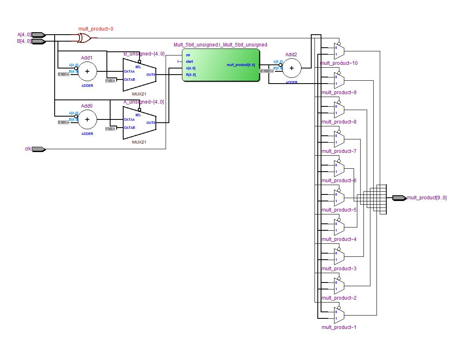Select the mult_product~3 multiplexer
The height and width of the screenshot is (340, 474).
[x=339, y=256]
